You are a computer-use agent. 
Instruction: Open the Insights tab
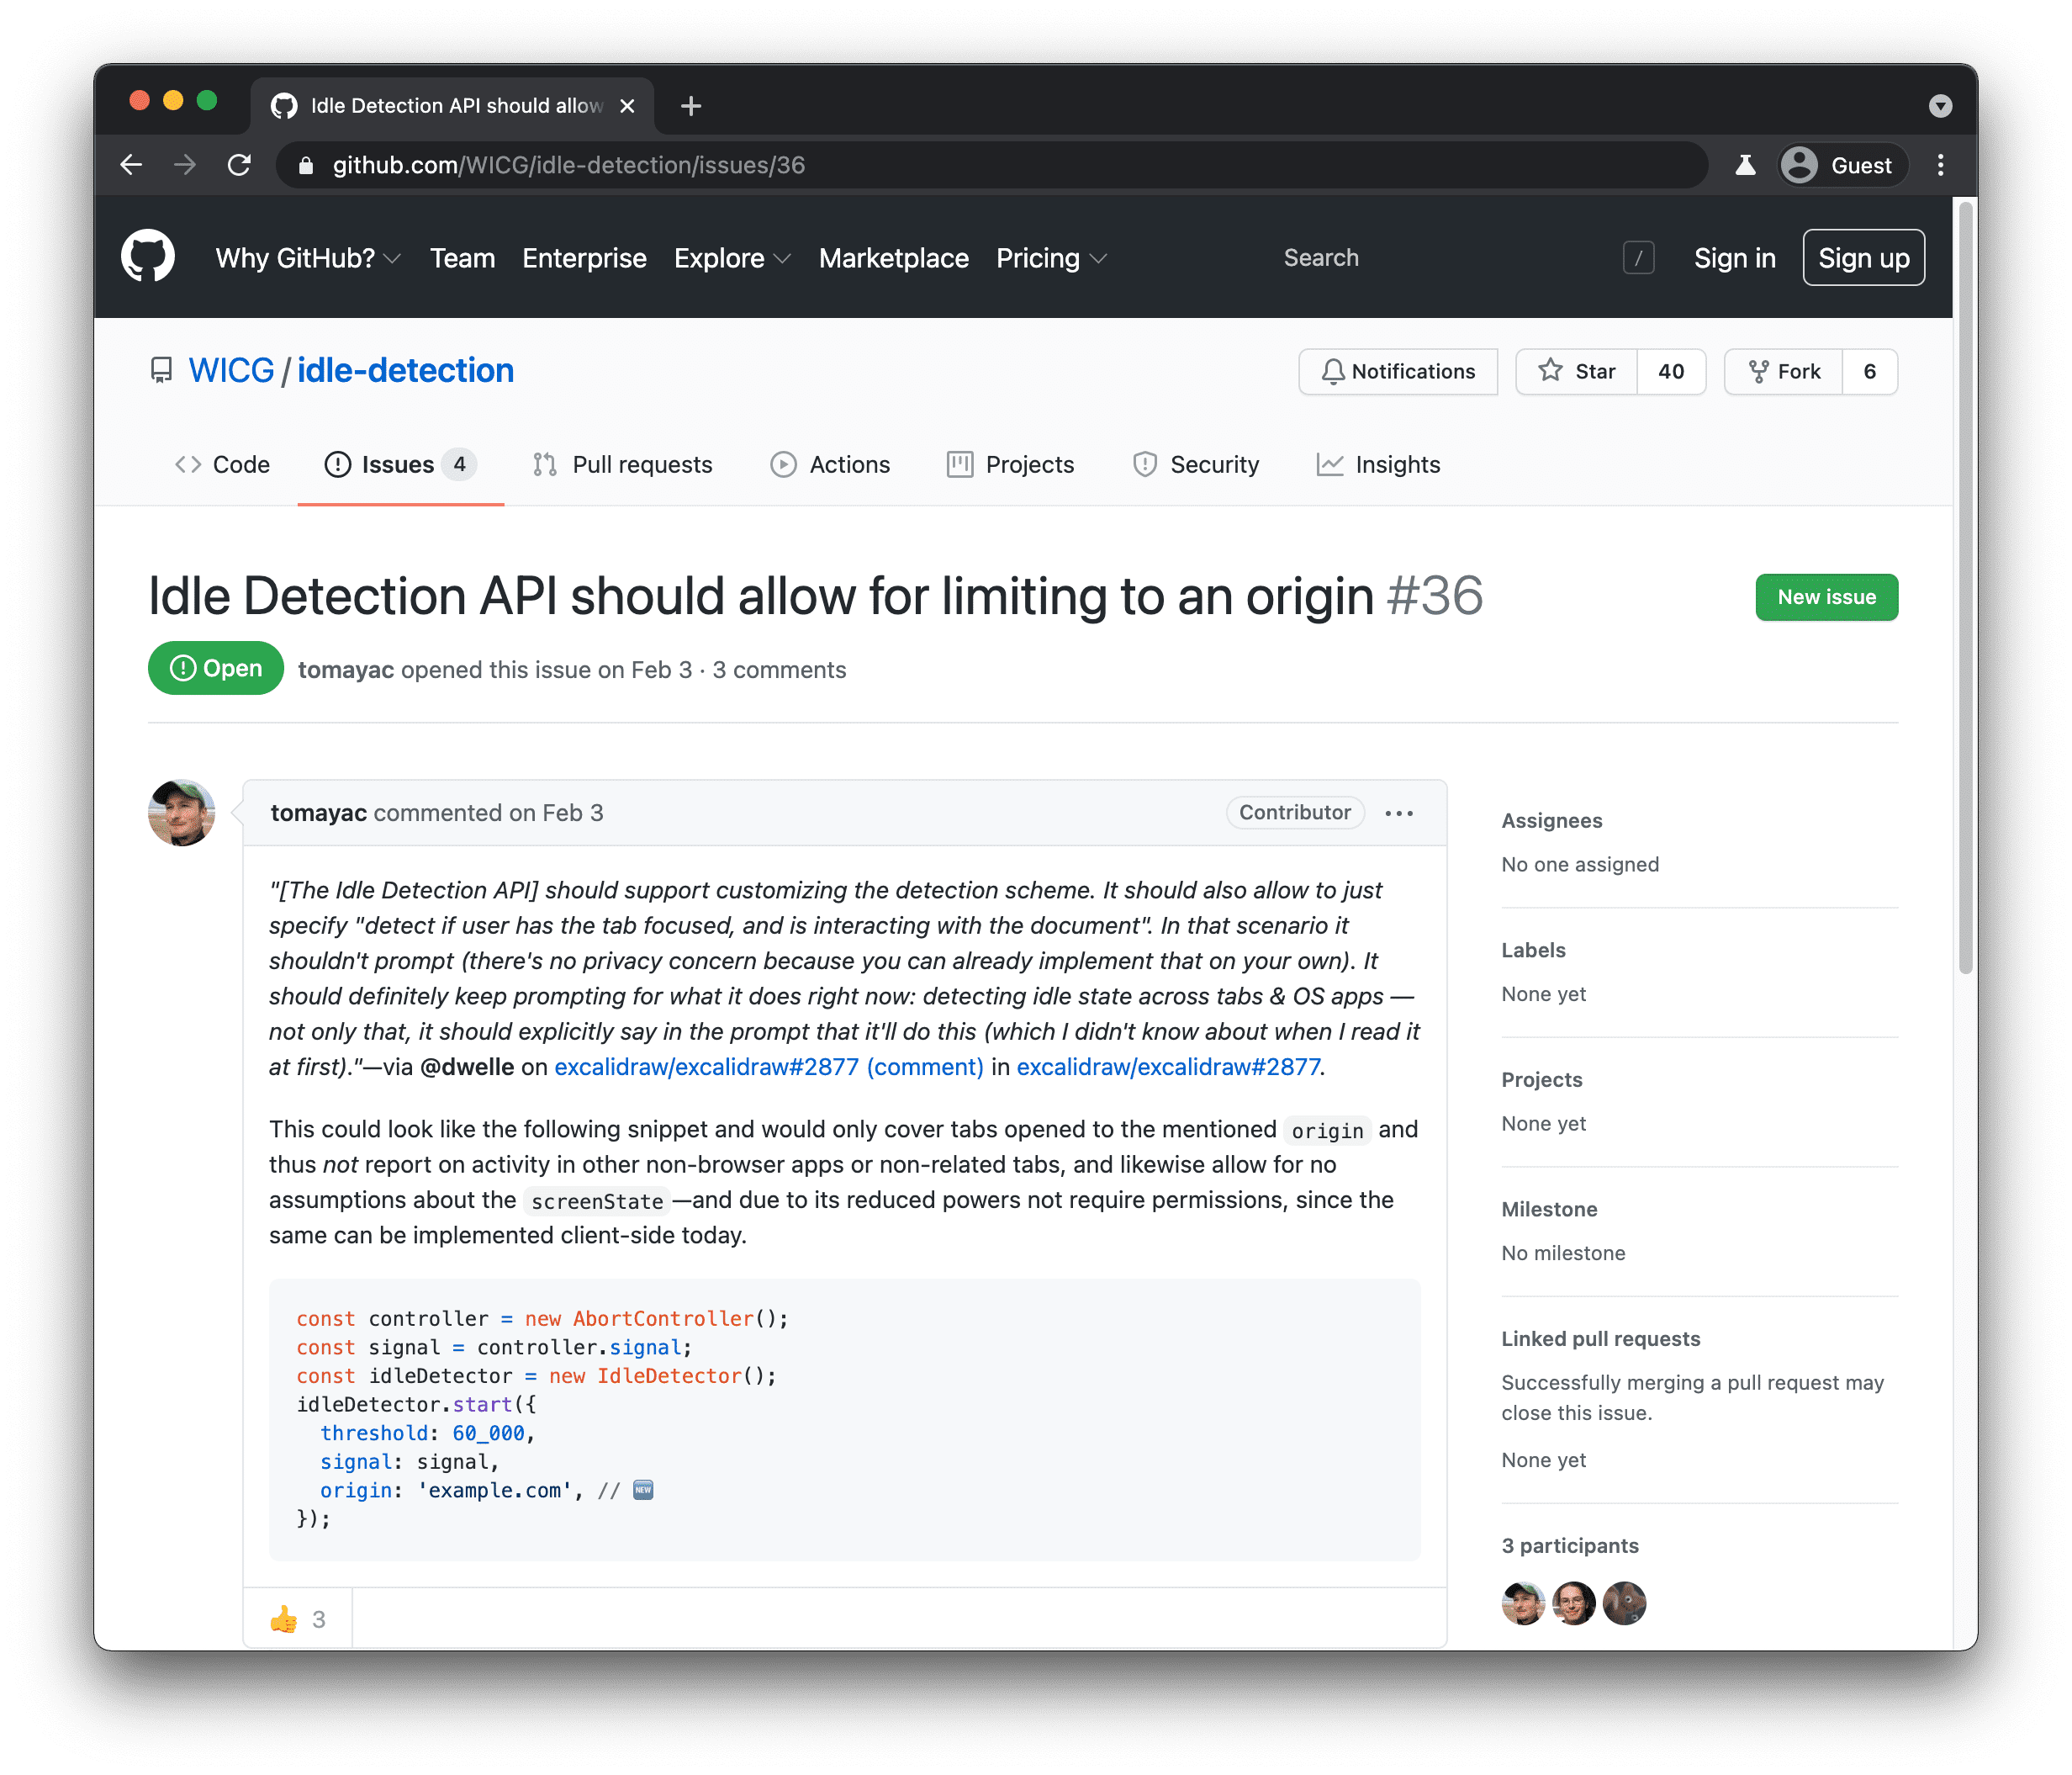pyautogui.click(x=1398, y=465)
